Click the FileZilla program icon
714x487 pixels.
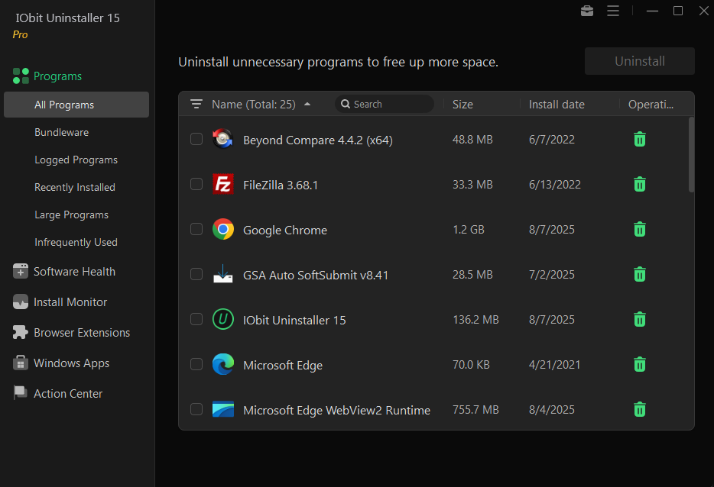(x=223, y=184)
